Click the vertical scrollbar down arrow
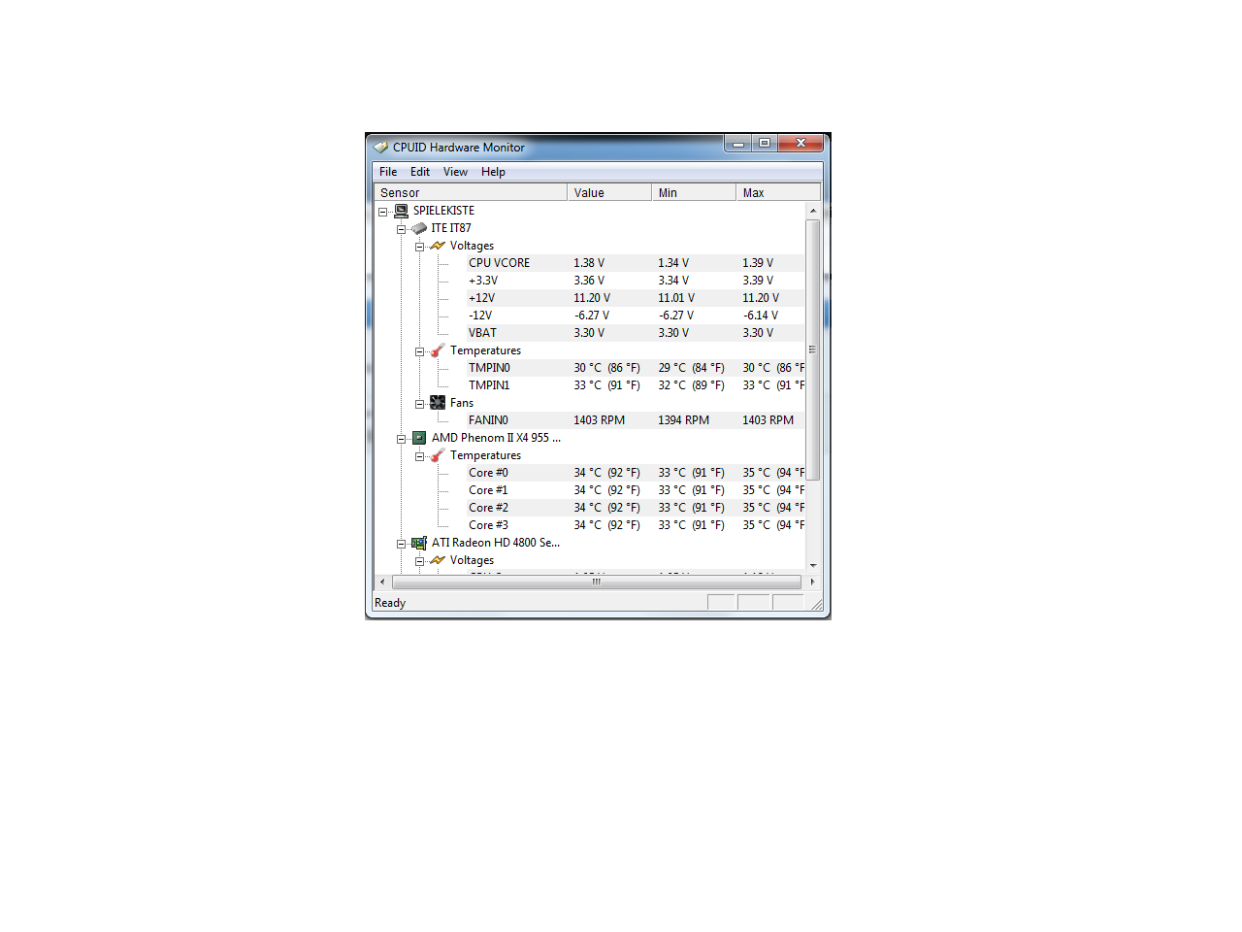Screen dimensions: 1242x932 point(813,565)
